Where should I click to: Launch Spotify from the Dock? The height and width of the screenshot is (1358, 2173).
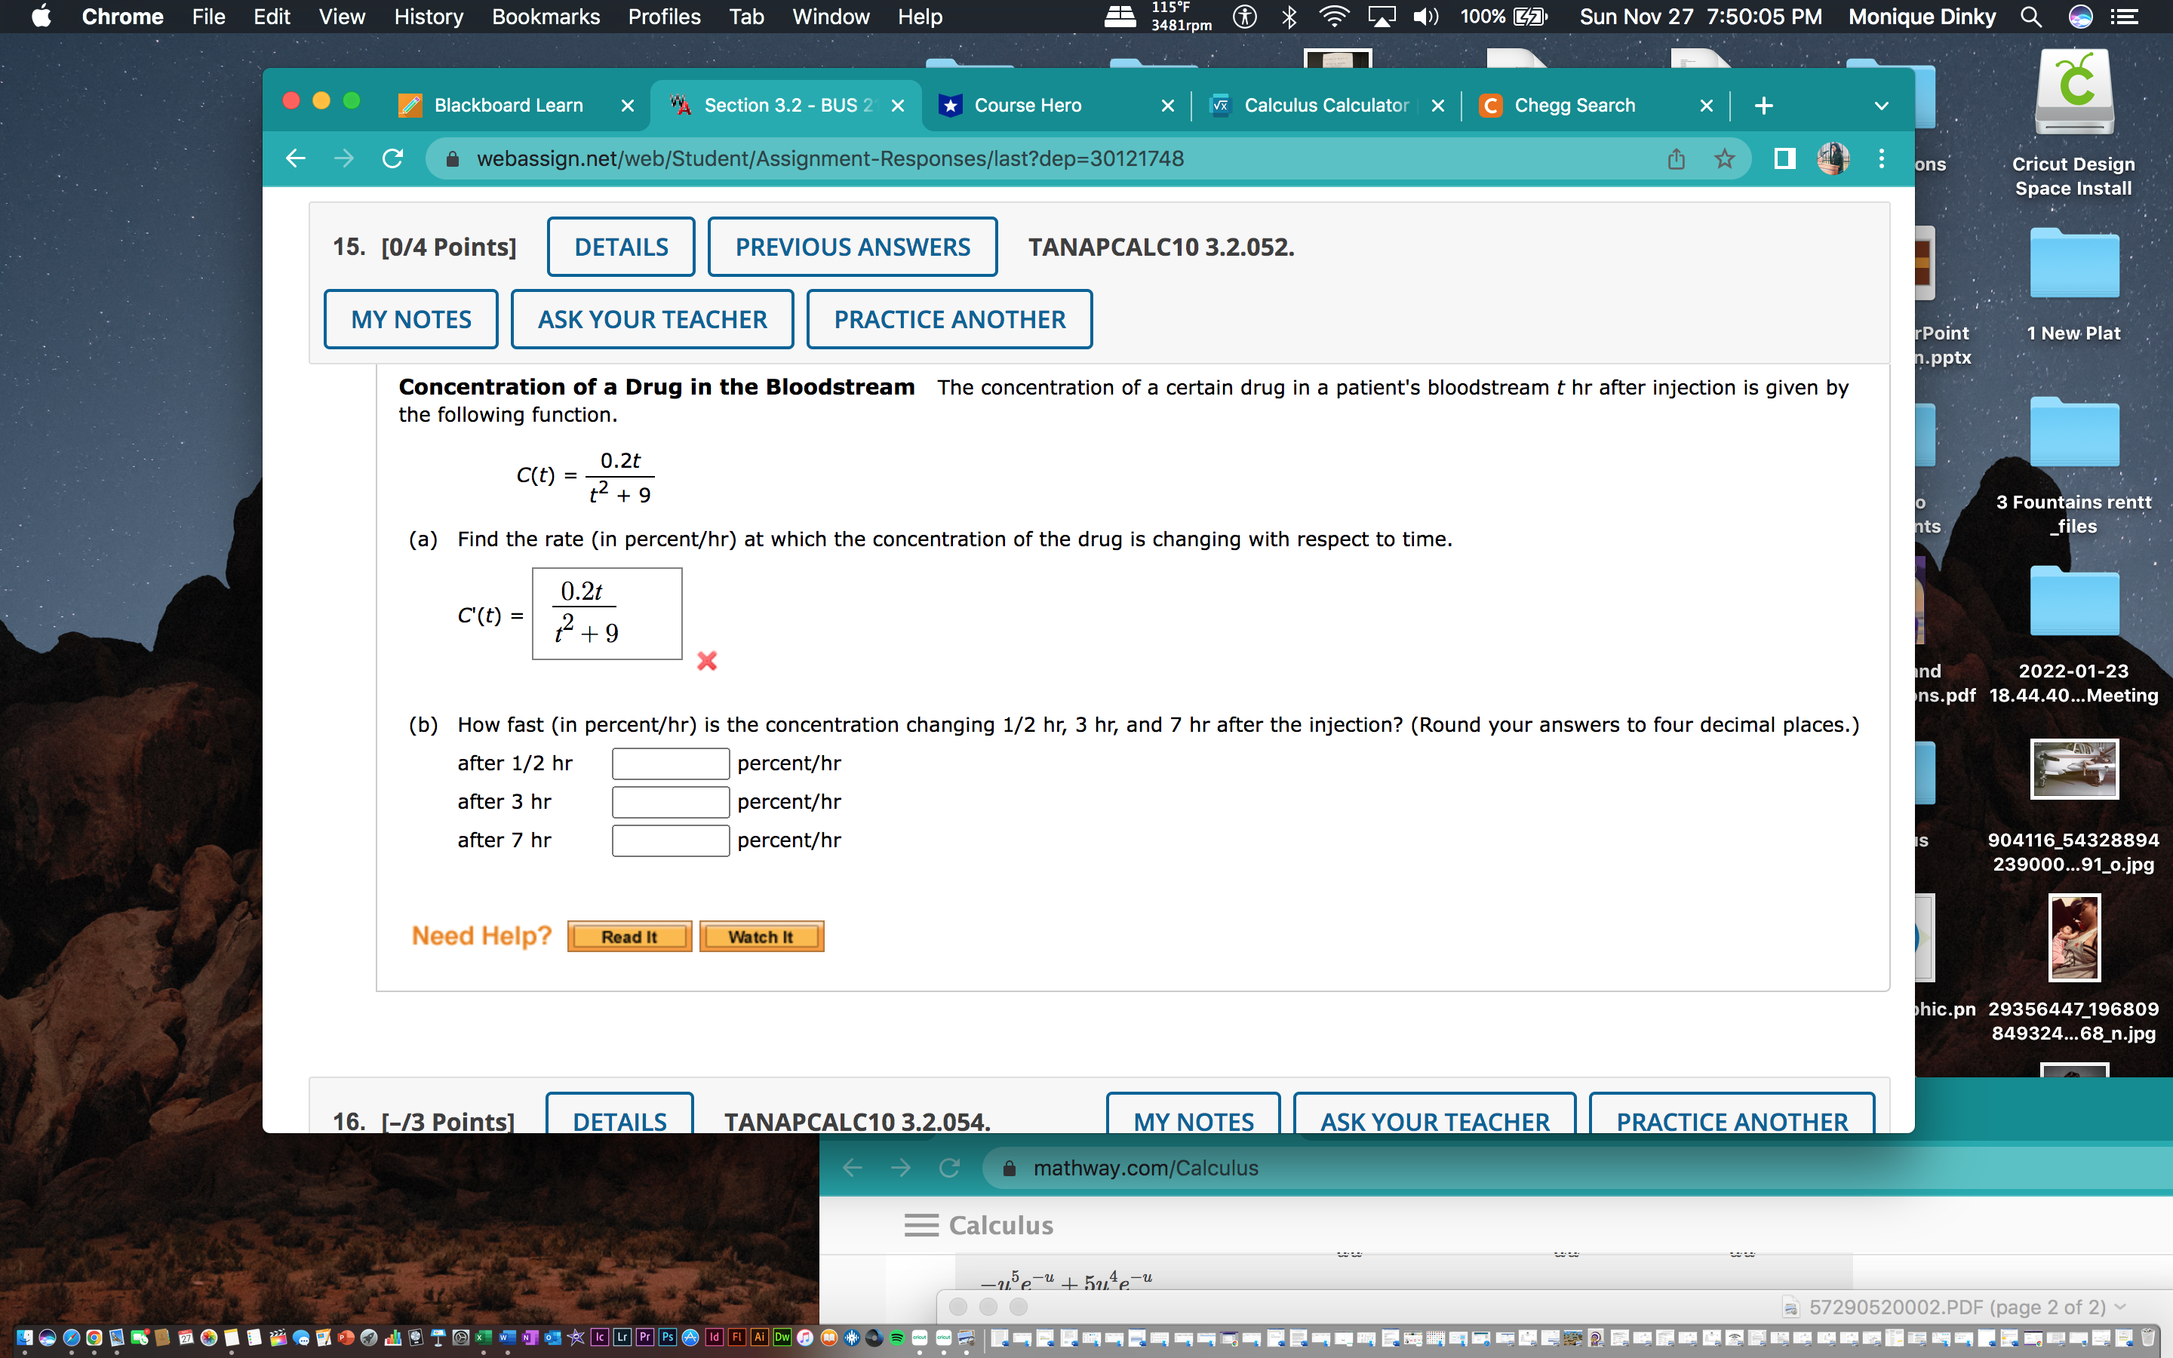tap(897, 1338)
